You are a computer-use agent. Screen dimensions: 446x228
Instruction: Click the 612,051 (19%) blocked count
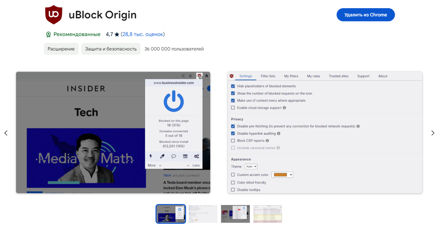pos(174,146)
